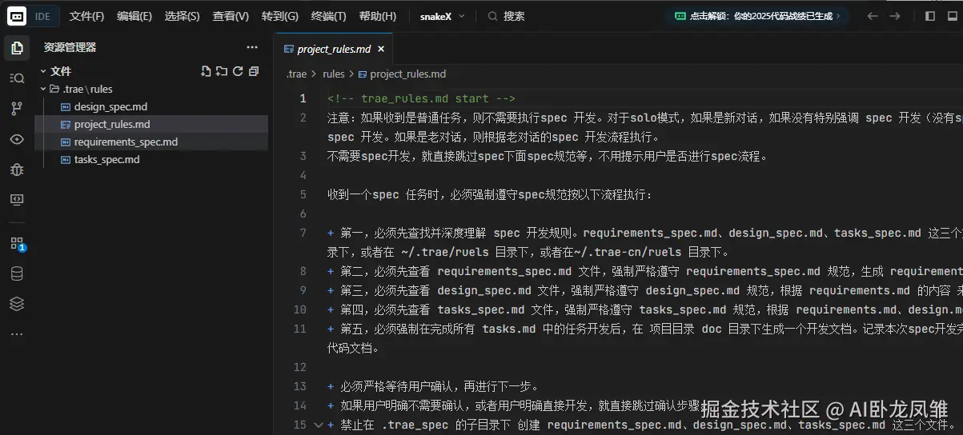Viewport: 963px width, 435px height.
Task: Open the 文件(F) menu
Action: pos(86,16)
